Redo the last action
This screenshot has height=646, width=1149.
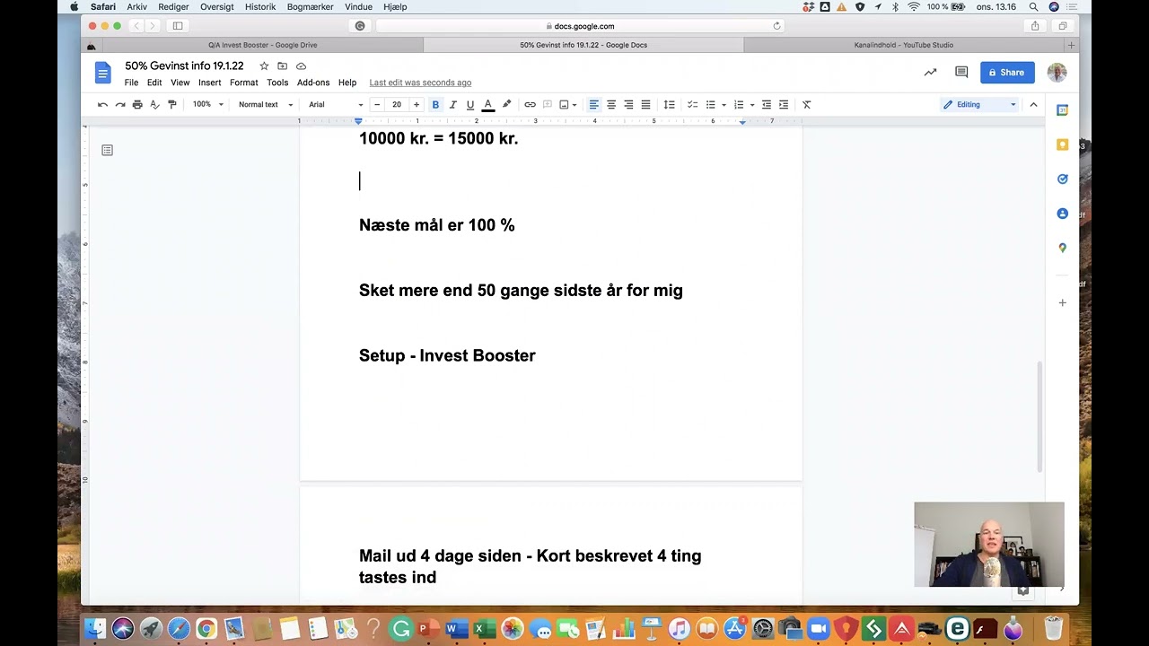[119, 105]
